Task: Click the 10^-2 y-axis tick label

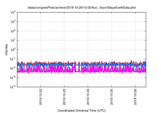Action: [13, 68]
